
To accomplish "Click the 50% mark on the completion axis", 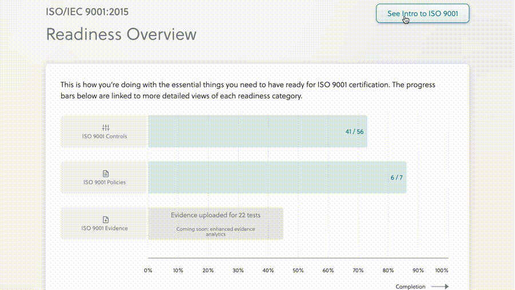I will (x=298, y=270).
